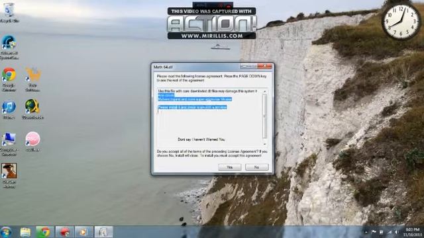
Task: Open the Recycle Bin desktop icon
Action: 9,13
